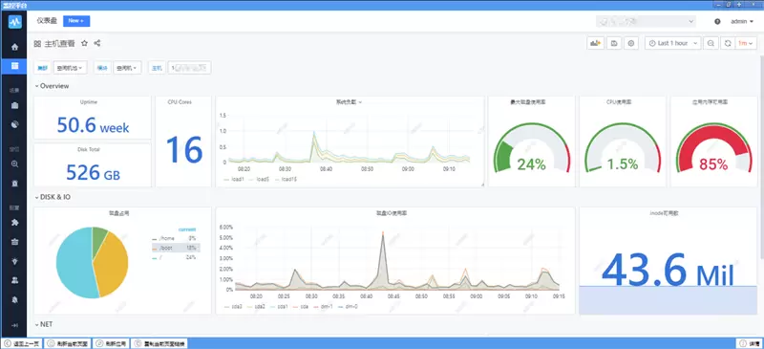The height and width of the screenshot is (349, 764).
Task: Zoom out time range with magnifier icon
Action: (711, 43)
